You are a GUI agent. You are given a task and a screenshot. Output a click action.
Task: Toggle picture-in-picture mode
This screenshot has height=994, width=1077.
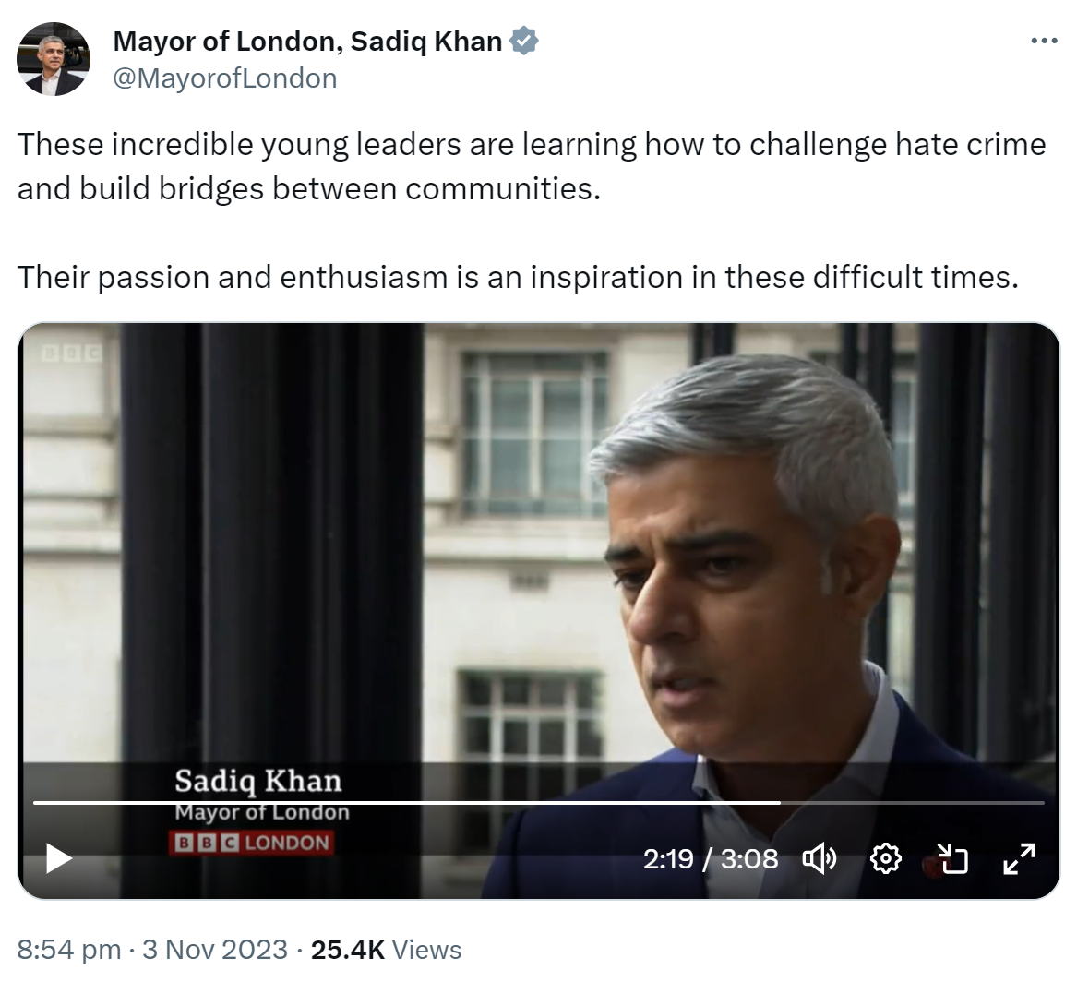click(x=952, y=859)
